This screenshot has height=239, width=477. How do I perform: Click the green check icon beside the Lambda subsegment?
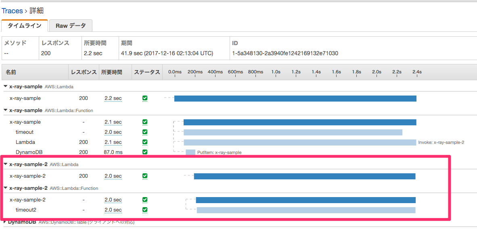pos(145,142)
